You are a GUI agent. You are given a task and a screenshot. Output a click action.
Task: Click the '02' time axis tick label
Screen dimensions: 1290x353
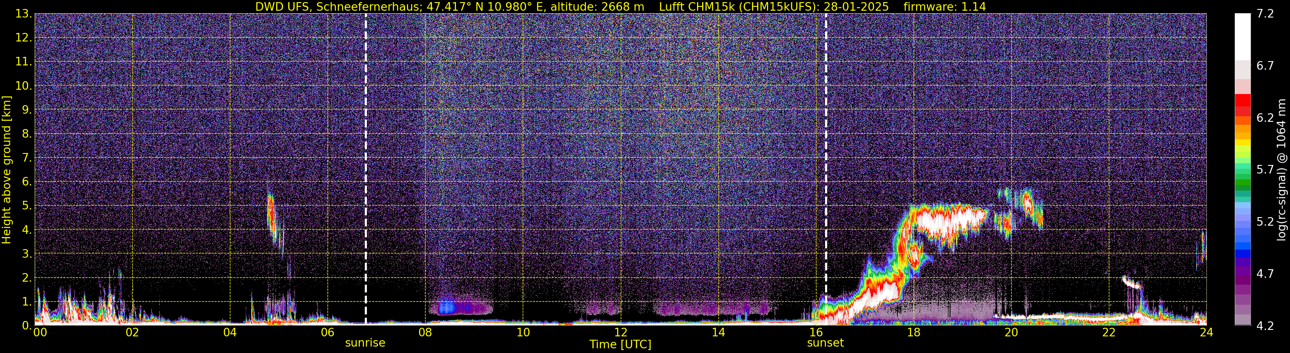132,333
